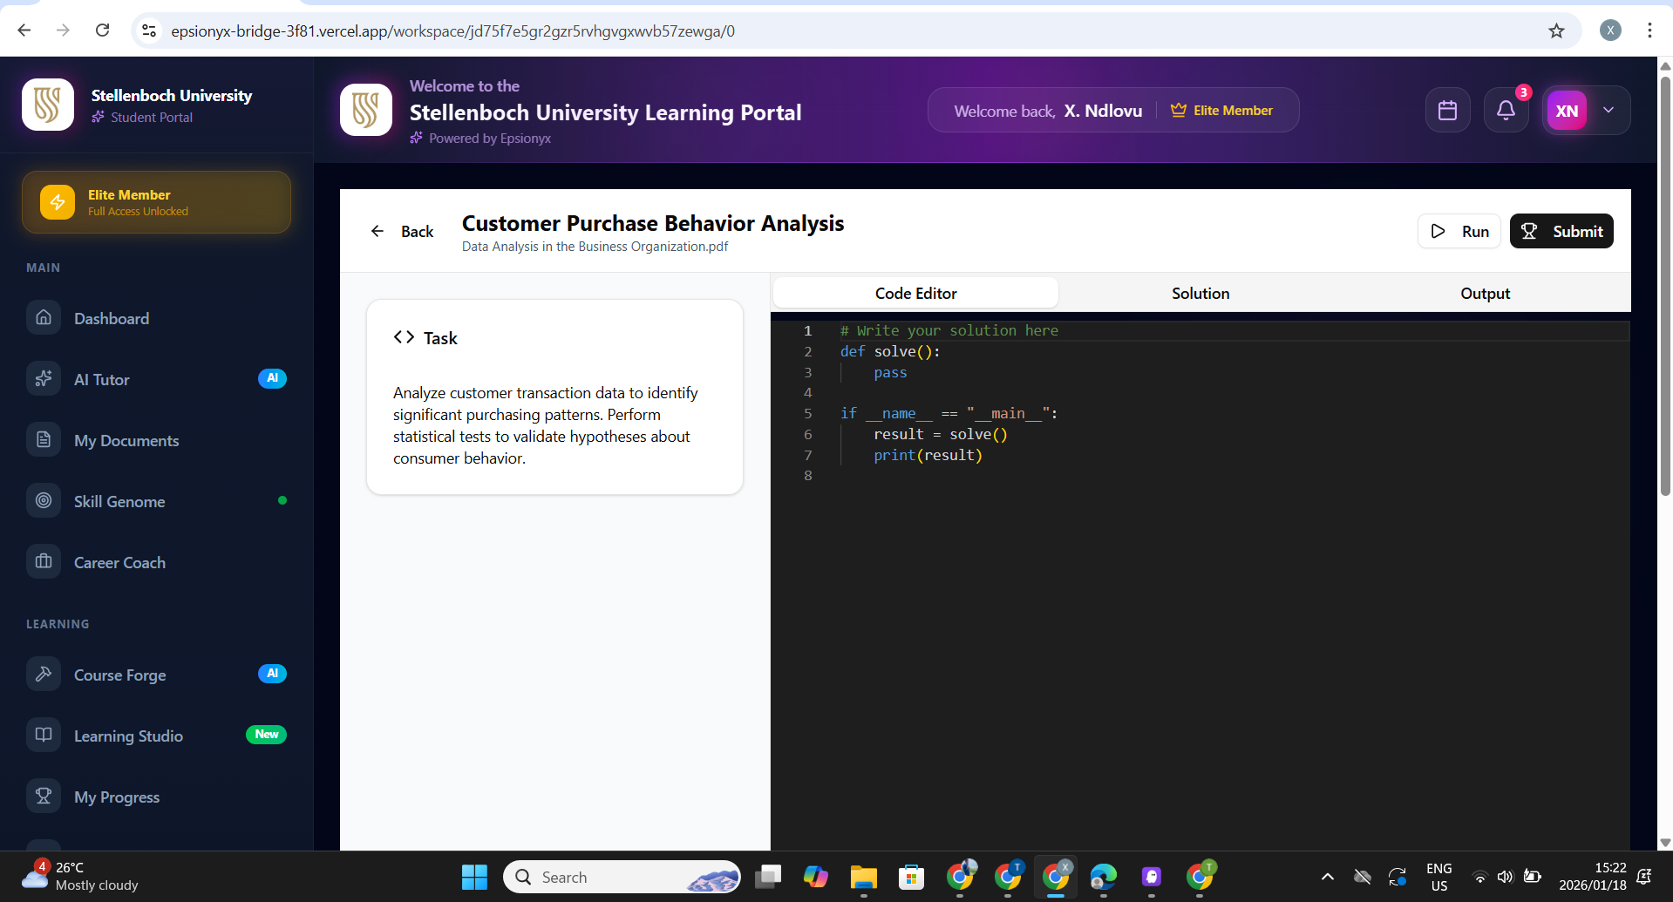The image size is (1673, 902).
Task: Open AI Tutor in the sidebar
Action: click(157, 379)
